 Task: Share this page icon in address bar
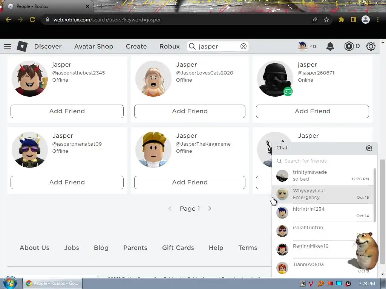point(314,20)
